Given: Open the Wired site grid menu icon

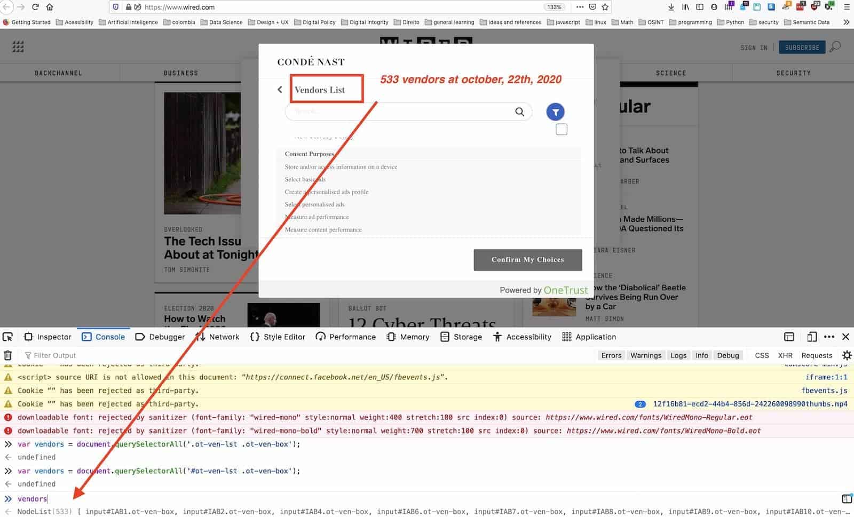Looking at the screenshot, I should pos(18,47).
